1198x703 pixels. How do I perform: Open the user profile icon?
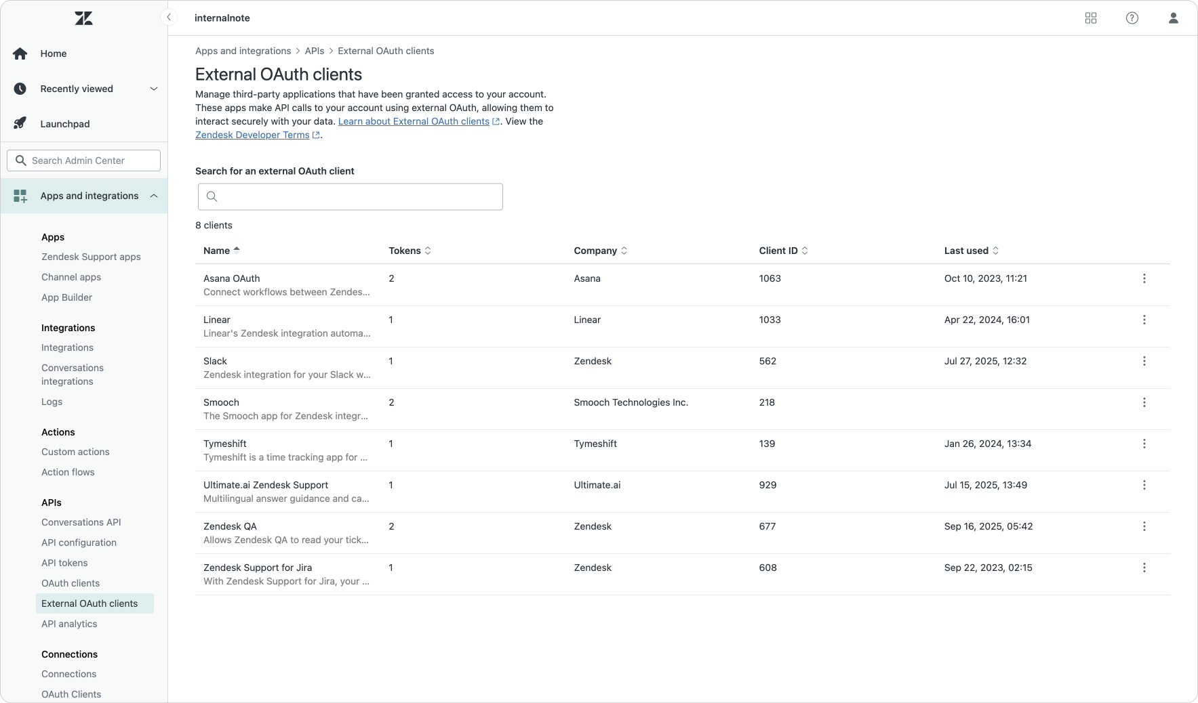pyautogui.click(x=1173, y=18)
